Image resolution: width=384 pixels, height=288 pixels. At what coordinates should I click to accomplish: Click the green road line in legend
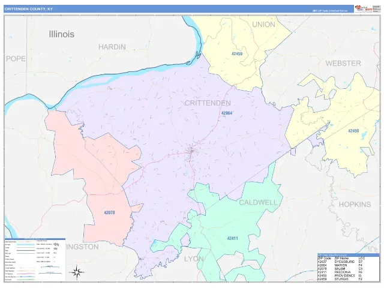click(x=26, y=280)
